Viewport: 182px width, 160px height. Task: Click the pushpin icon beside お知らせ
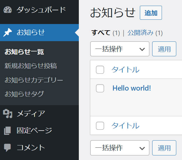[7, 32]
